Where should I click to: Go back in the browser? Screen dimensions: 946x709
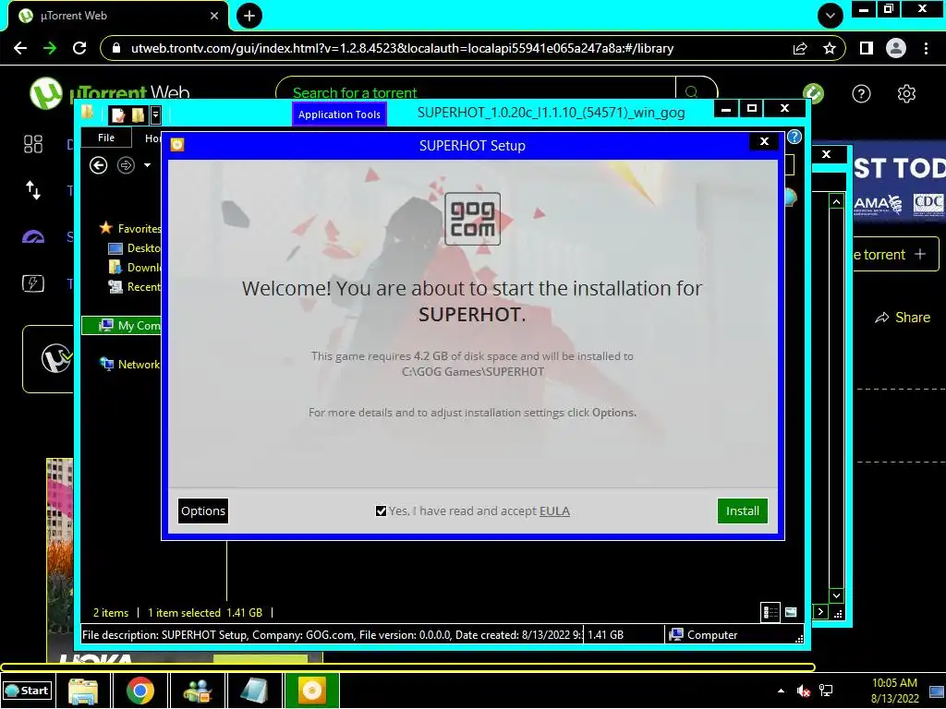coord(20,48)
